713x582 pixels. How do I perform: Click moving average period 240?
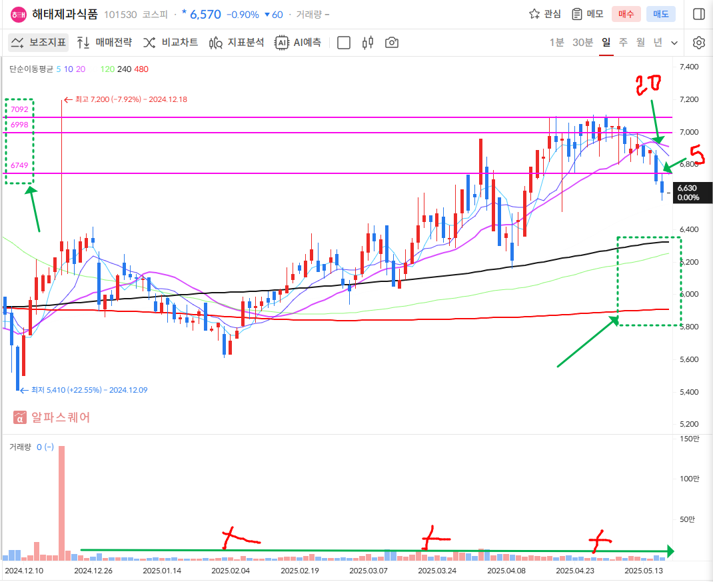tap(124, 69)
